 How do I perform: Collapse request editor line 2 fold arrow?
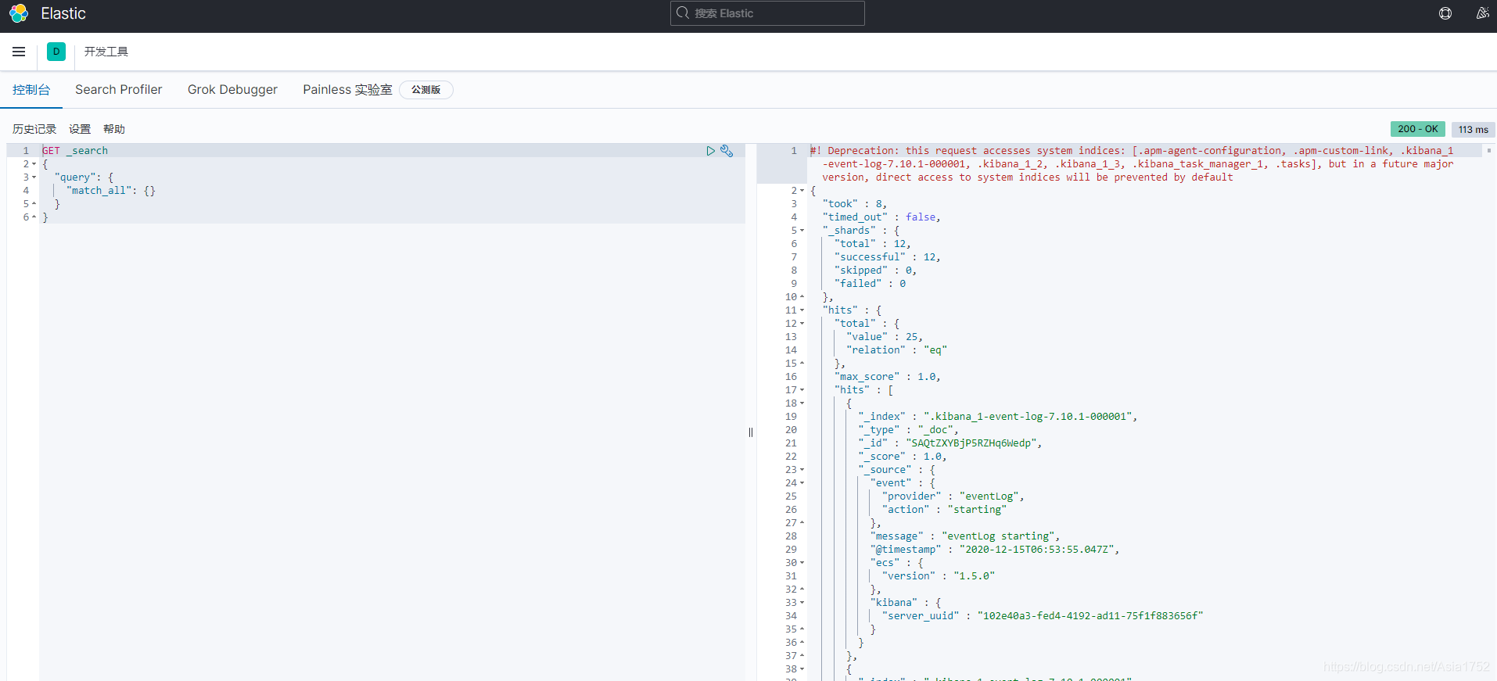coord(34,164)
